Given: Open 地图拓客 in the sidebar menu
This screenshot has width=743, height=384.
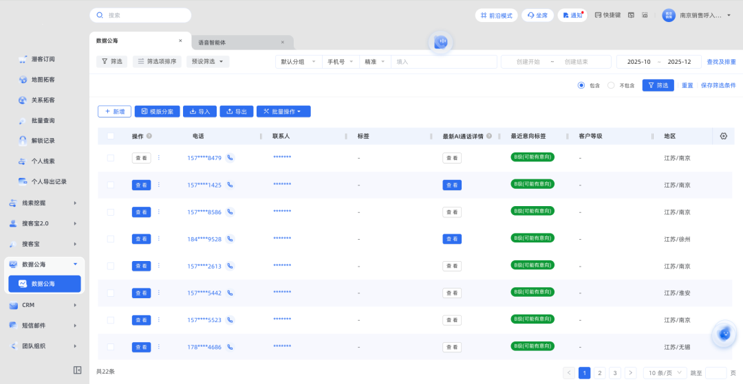Looking at the screenshot, I should (43, 80).
